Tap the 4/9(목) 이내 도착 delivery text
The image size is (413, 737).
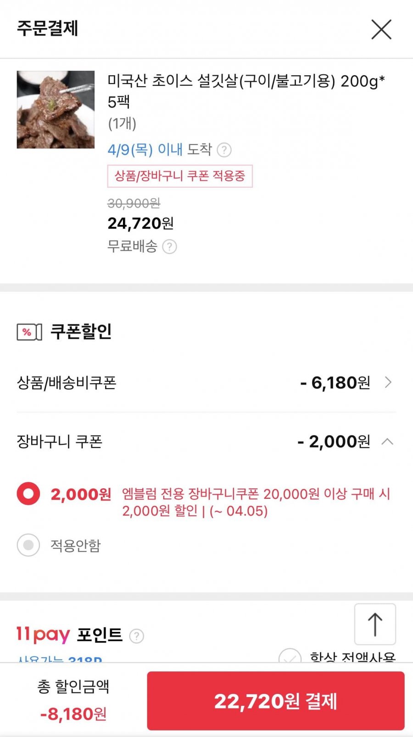(x=159, y=150)
